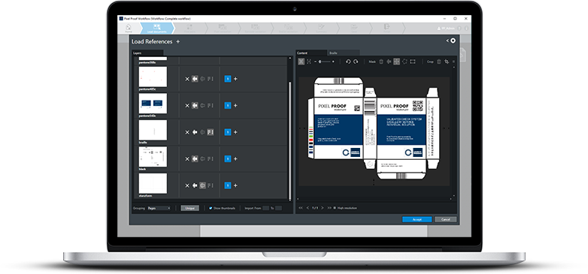
Task: Remove the pantone485c layer with X
Action: 187,79
